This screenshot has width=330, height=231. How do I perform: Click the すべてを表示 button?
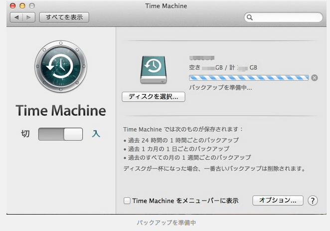(x=64, y=17)
